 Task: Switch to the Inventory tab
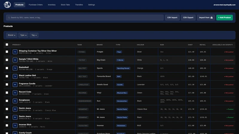[52, 5]
